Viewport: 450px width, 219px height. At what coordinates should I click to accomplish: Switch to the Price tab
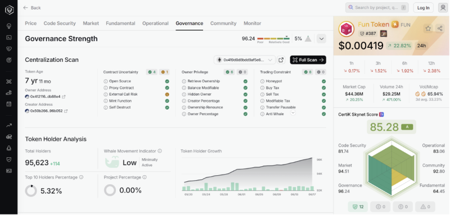31,23
